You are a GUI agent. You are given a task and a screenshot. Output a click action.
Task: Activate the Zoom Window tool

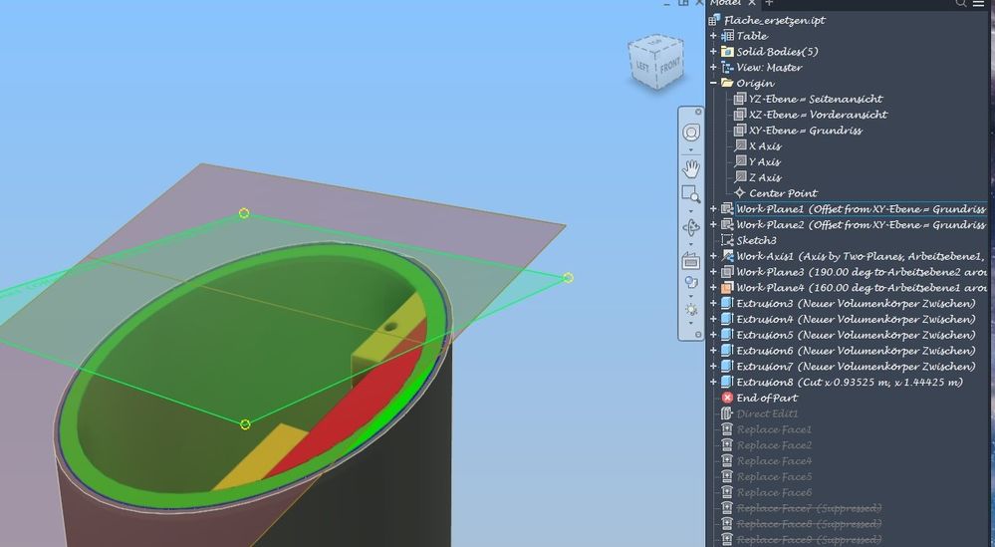pos(691,194)
